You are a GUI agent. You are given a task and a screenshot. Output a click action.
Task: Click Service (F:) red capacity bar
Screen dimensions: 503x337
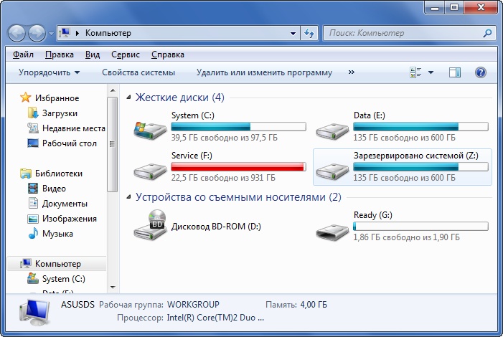[x=238, y=166]
